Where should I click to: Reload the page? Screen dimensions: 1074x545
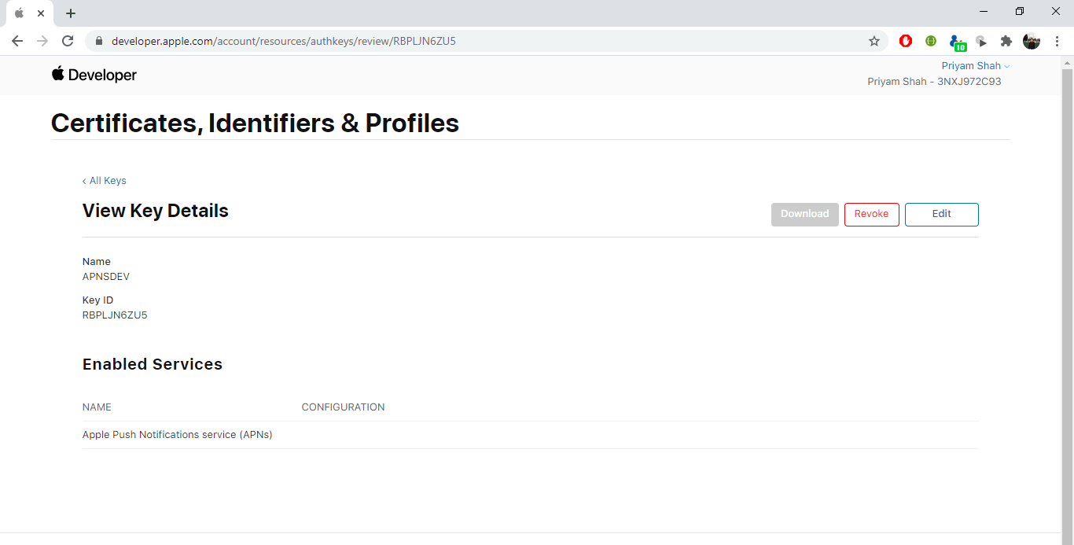pyautogui.click(x=68, y=41)
